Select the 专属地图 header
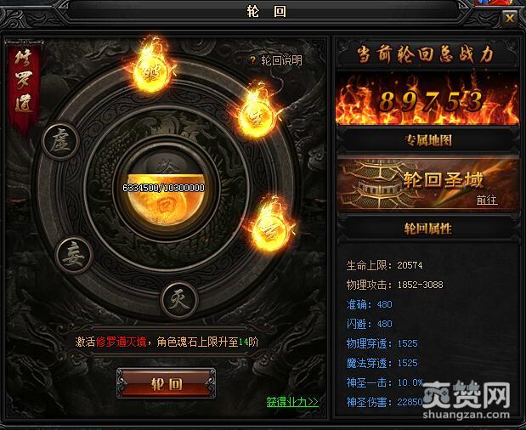This screenshot has height=430, width=526. pos(428,140)
